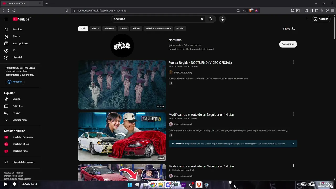The height and width of the screenshot is (189, 336).
Task: Clear the search box with the X icon
Action: (x=202, y=19)
